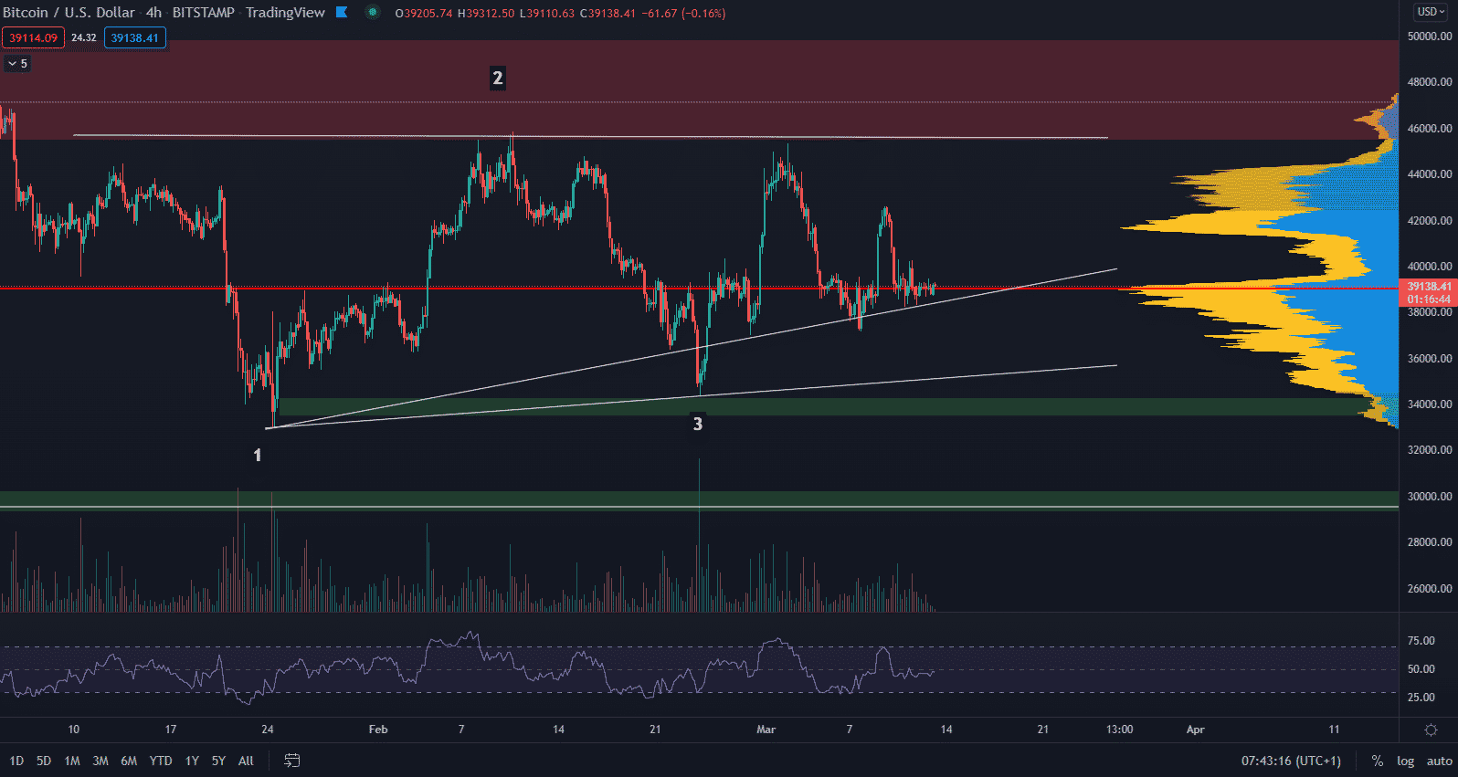
Task: Click the number 2 label on chart
Action: [x=497, y=78]
